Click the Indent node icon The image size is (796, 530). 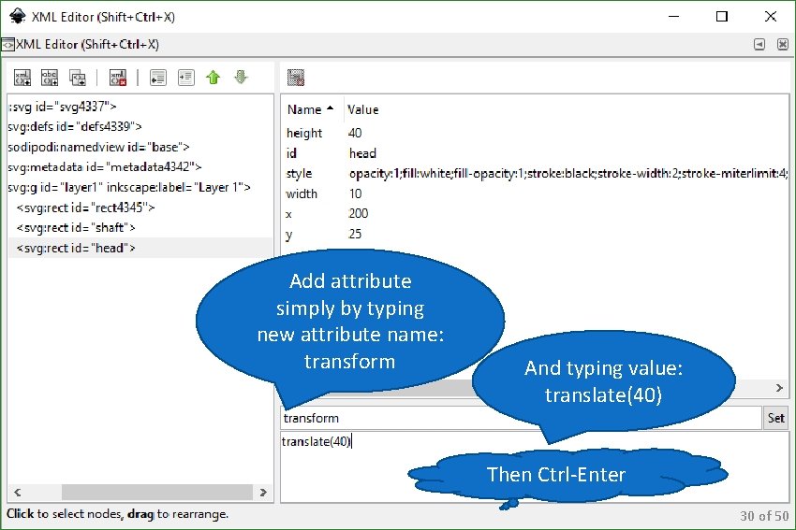click(x=185, y=78)
